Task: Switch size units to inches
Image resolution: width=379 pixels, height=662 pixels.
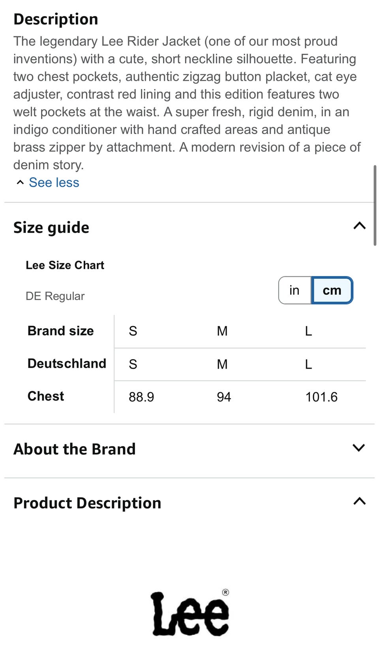Action: pyautogui.click(x=295, y=290)
